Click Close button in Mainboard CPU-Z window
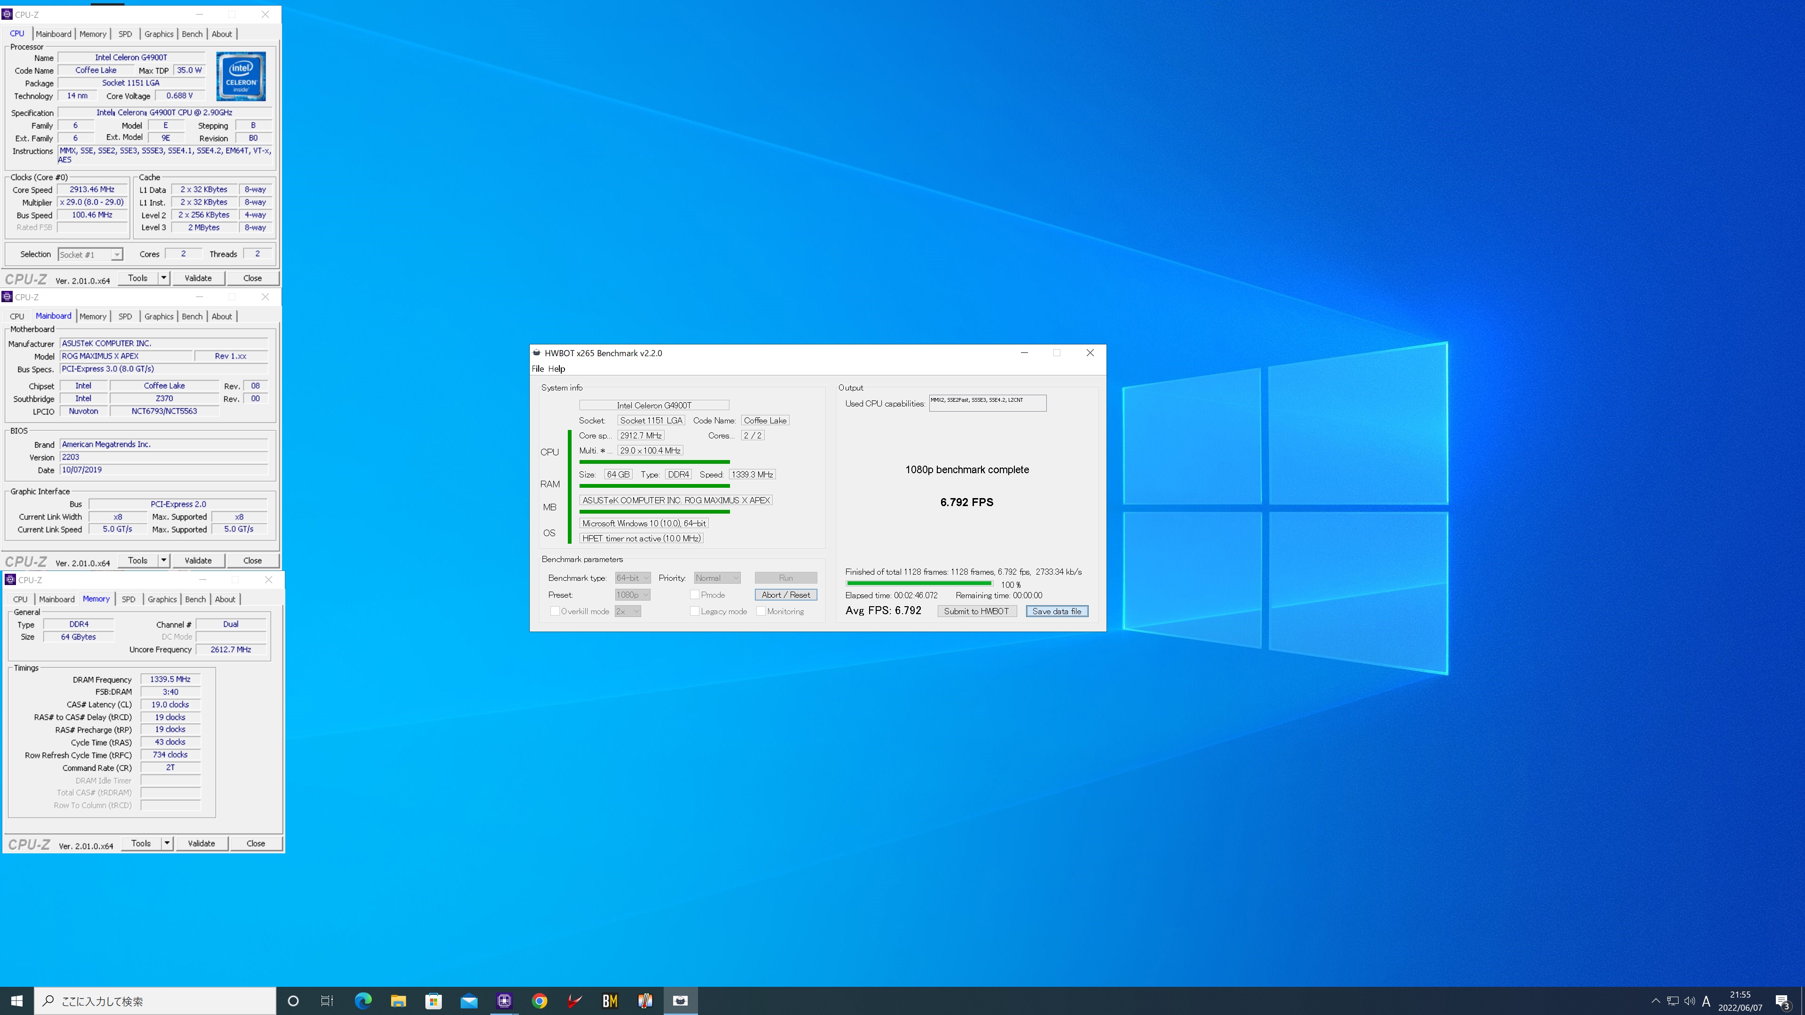The height and width of the screenshot is (1015, 1805). (252, 561)
